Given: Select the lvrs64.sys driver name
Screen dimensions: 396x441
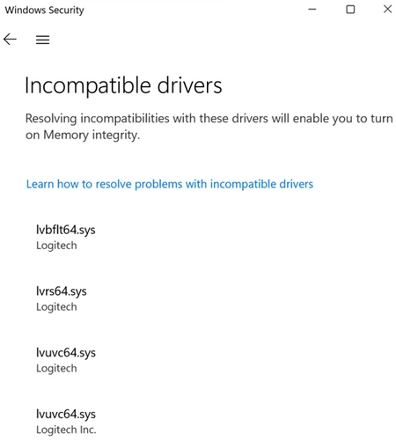Looking at the screenshot, I should click(x=62, y=291).
